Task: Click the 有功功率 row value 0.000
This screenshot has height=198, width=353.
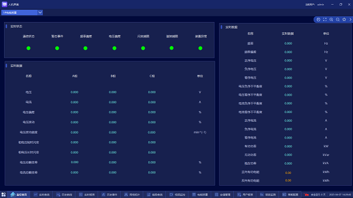Action: click(x=288, y=146)
